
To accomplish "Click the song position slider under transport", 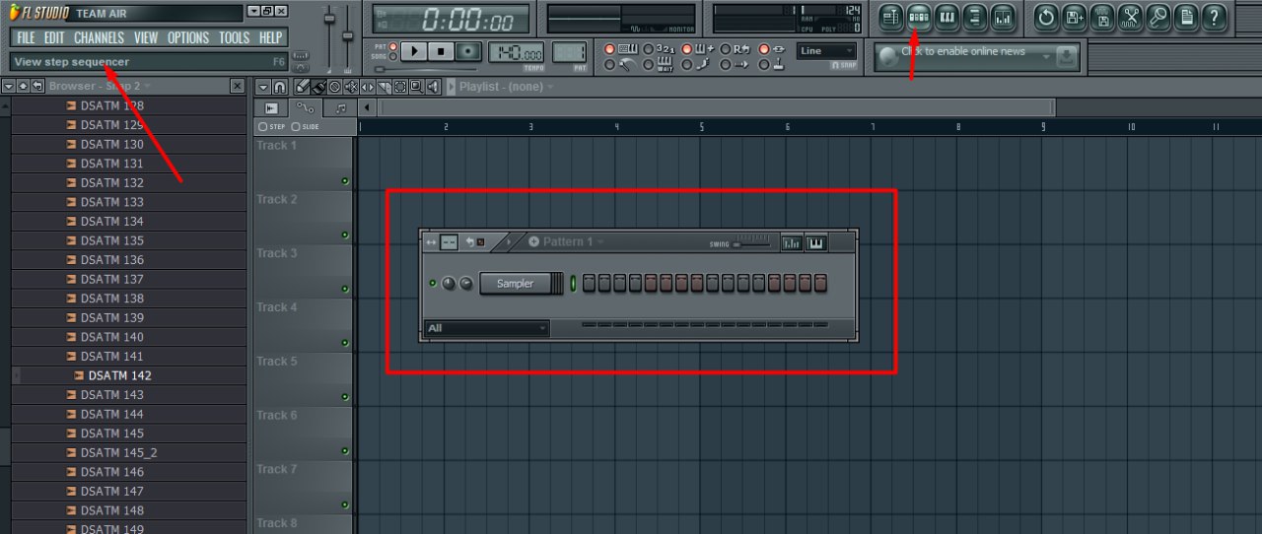I will pos(426,69).
